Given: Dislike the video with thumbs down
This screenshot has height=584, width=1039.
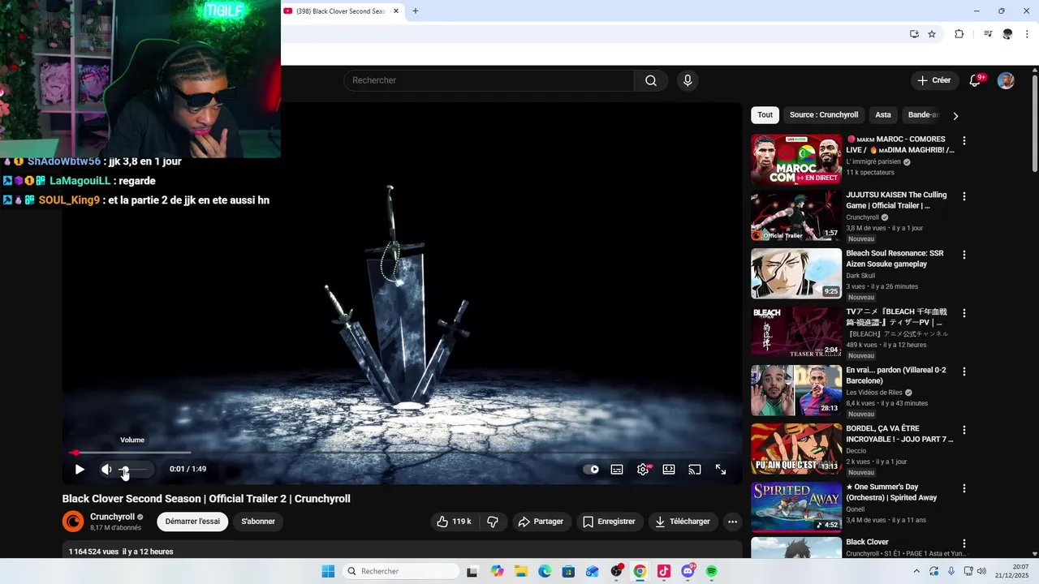Looking at the screenshot, I should (493, 522).
